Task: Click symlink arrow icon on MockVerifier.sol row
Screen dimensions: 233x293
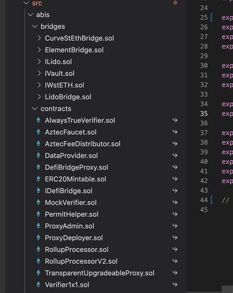Action: coord(175,203)
